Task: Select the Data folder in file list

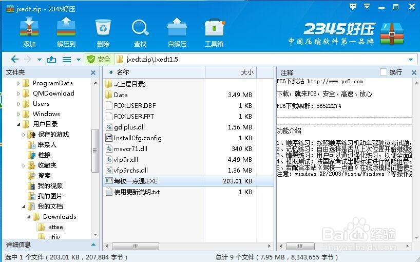Action: pos(188,95)
